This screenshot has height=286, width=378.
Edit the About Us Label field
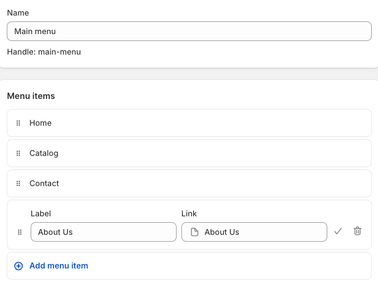[104, 232]
